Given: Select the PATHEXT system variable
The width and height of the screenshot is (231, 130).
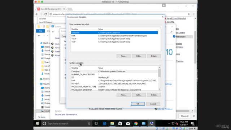Looking at the screenshot, I should tap(114, 83).
